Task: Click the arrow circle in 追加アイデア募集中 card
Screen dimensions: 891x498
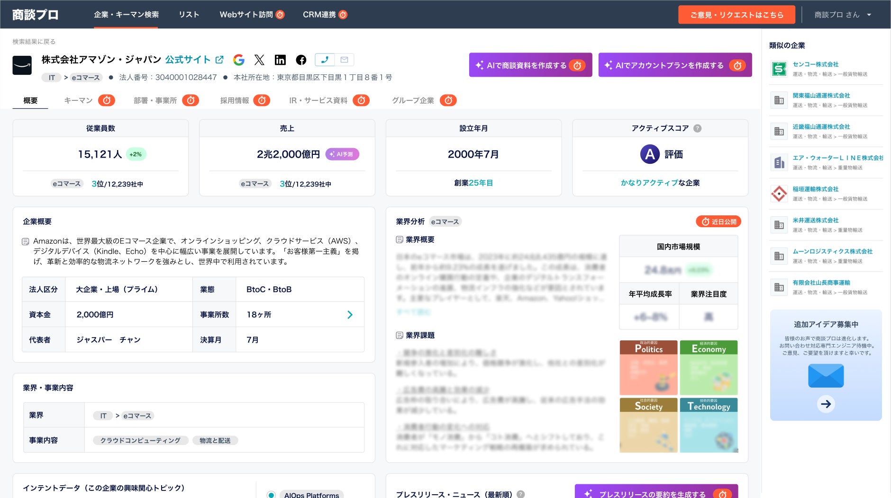Action: point(826,404)
